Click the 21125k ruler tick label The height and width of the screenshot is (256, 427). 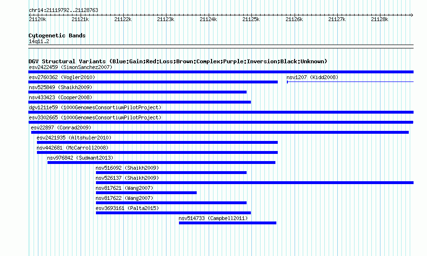click(x=251, y=19)
